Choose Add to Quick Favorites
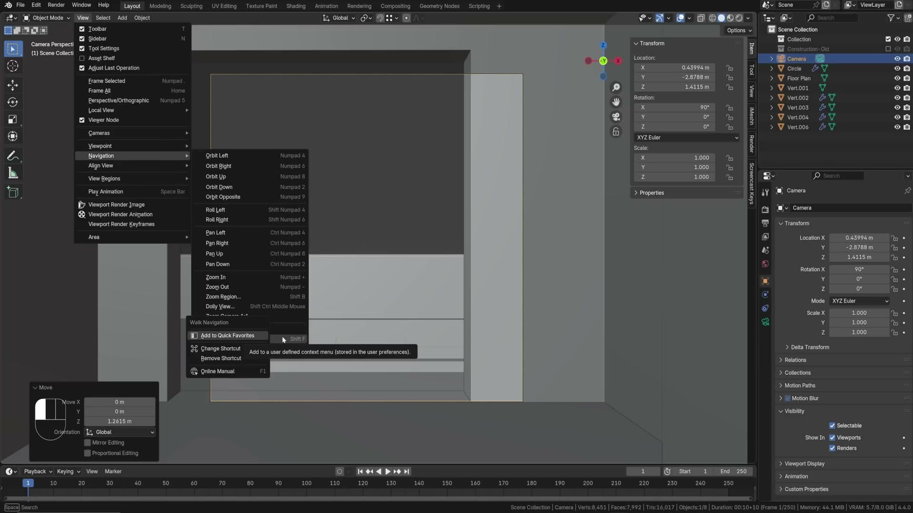 pyautogui.click(x=227, y=336)
